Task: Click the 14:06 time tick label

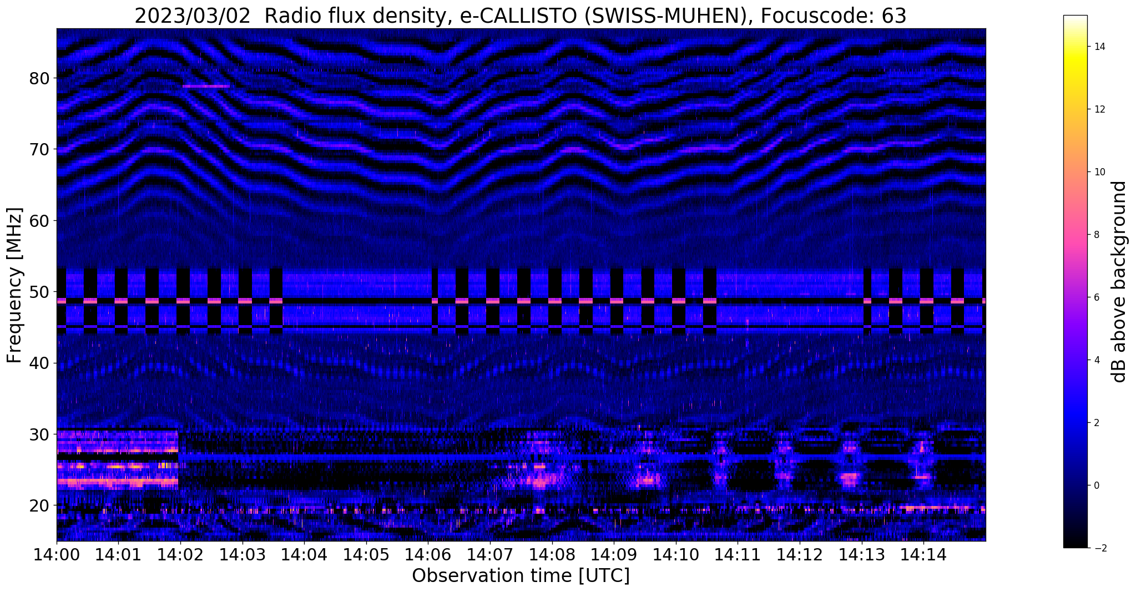Action: [428, 554]
